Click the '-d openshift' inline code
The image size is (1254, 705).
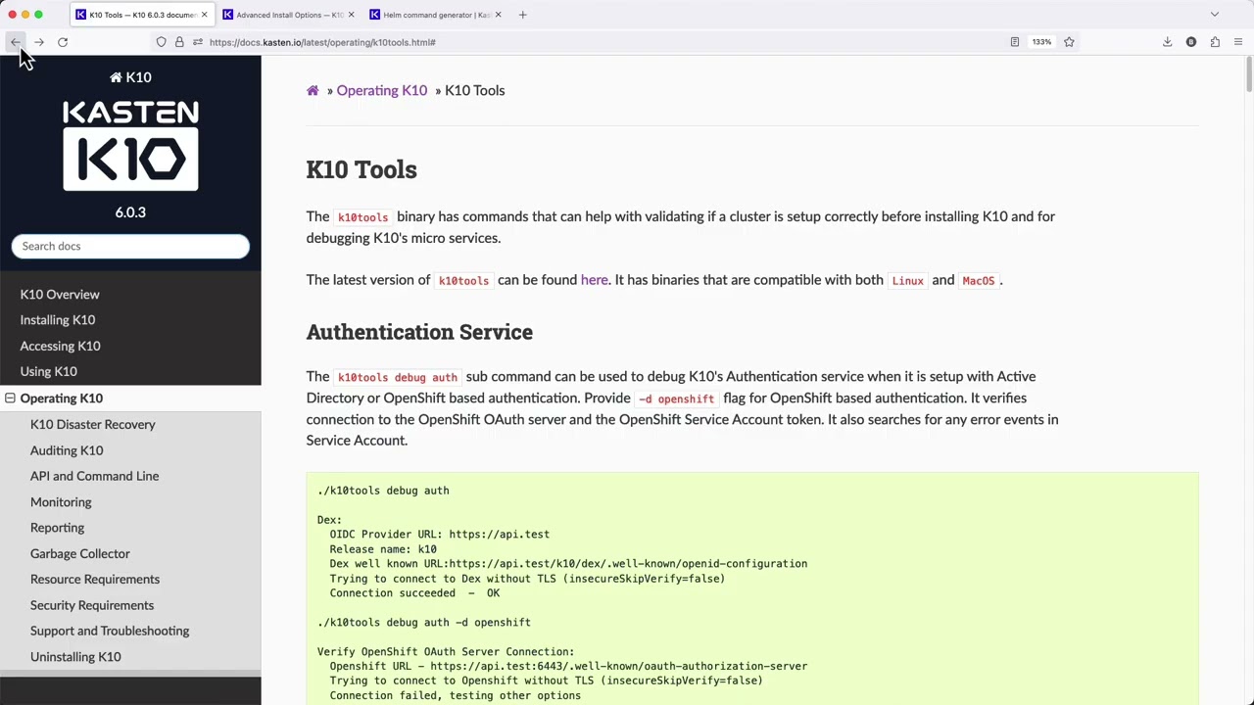pyautogui.click(x=677, y=399)
